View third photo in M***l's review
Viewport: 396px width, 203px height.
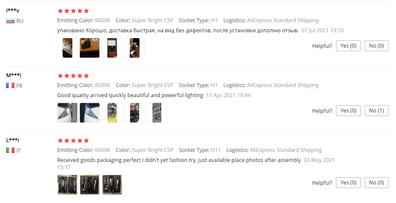pyautogui.click(x=112, y=113)
